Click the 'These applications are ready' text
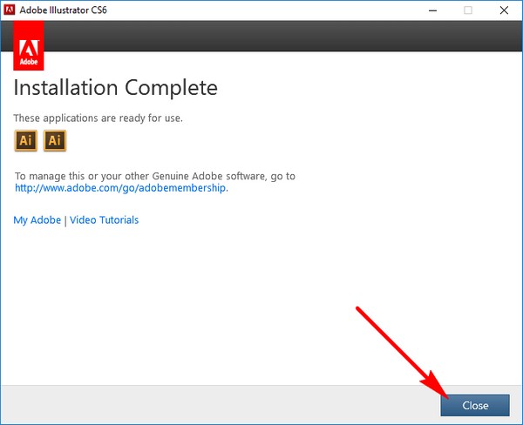Viewport: 523px width, 425px height. point(98,118)
